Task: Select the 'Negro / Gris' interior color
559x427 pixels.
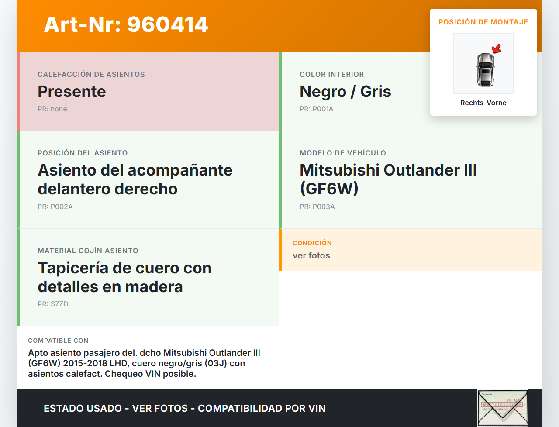Action: point(345,91)
